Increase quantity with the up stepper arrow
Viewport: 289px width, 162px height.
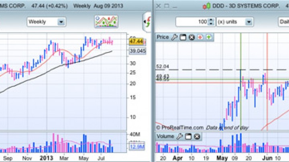(211, 20)
